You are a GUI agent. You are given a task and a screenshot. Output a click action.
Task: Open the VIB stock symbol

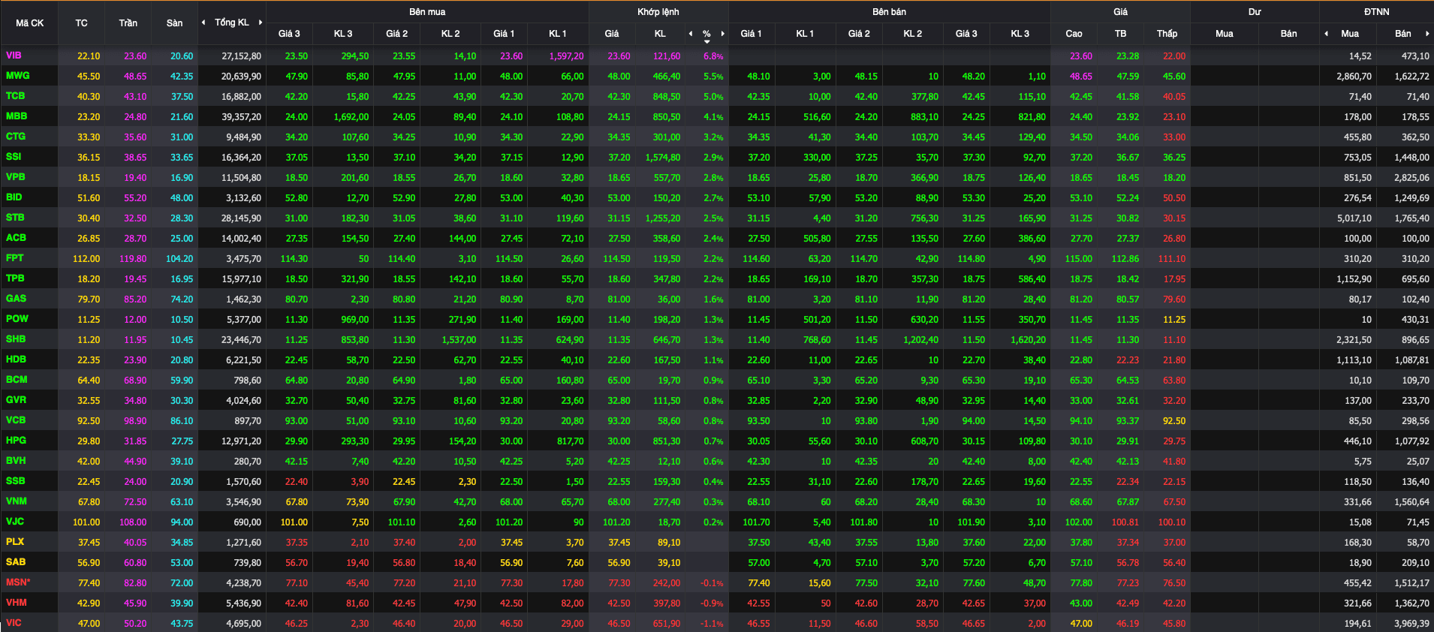(x=14, y=56)
